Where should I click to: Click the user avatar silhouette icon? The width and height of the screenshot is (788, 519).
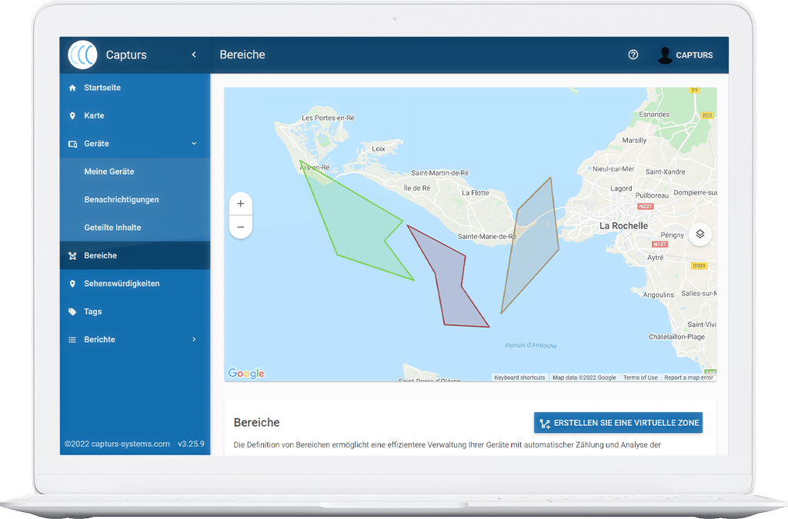tap(665, 55)
